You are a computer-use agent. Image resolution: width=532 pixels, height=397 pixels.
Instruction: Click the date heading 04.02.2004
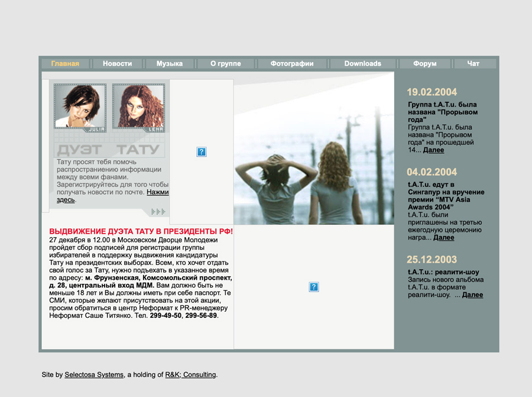point(432,172)
